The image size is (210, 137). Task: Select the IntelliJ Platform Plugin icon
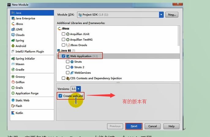[x=13, y=51]
